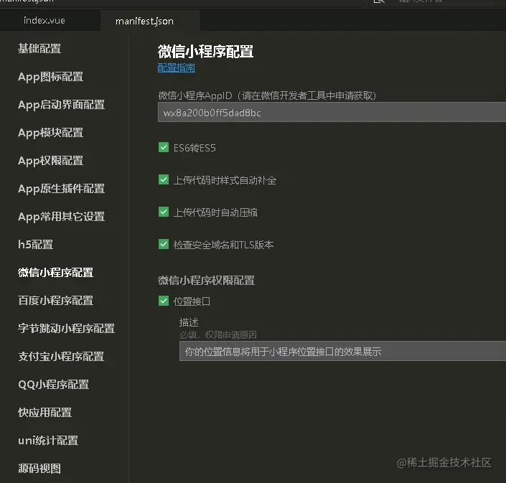
Task: Toggle 检查安全域名和TLS版本 checkbox
Action: pyautogui.click(x=164, y=244)
